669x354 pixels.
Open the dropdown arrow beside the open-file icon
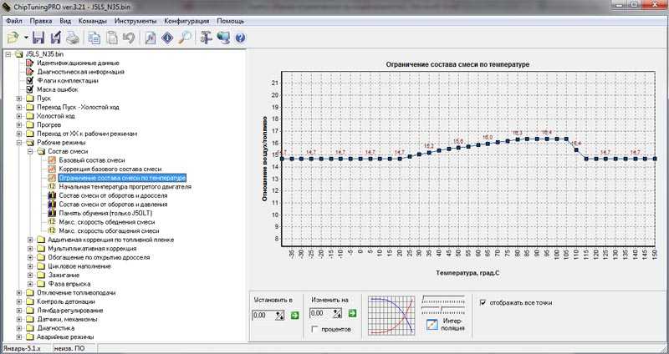pos(26,38)
